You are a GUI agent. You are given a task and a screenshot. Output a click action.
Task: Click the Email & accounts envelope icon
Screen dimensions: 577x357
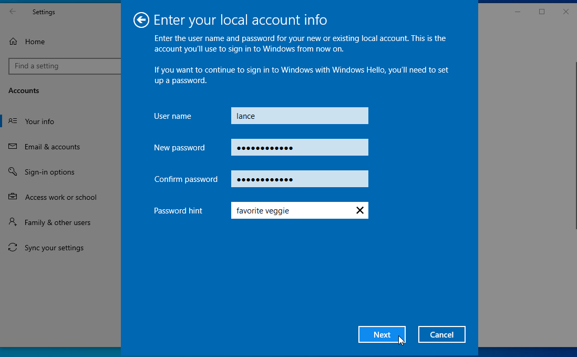click(13, 147)
